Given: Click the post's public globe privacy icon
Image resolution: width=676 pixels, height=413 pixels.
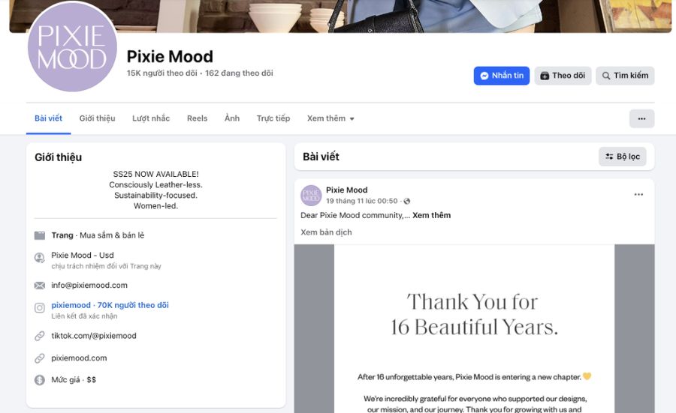Looking at the screenshot, I should [x=407, y=201].
